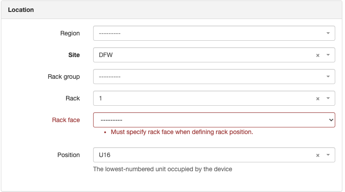
Task: Click the Site label
Action: tap(74, 55)
